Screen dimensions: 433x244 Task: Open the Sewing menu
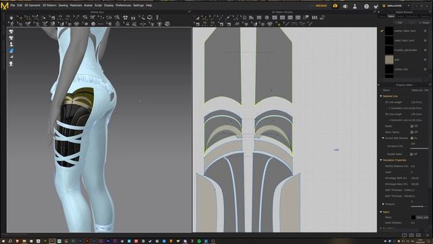63,5
